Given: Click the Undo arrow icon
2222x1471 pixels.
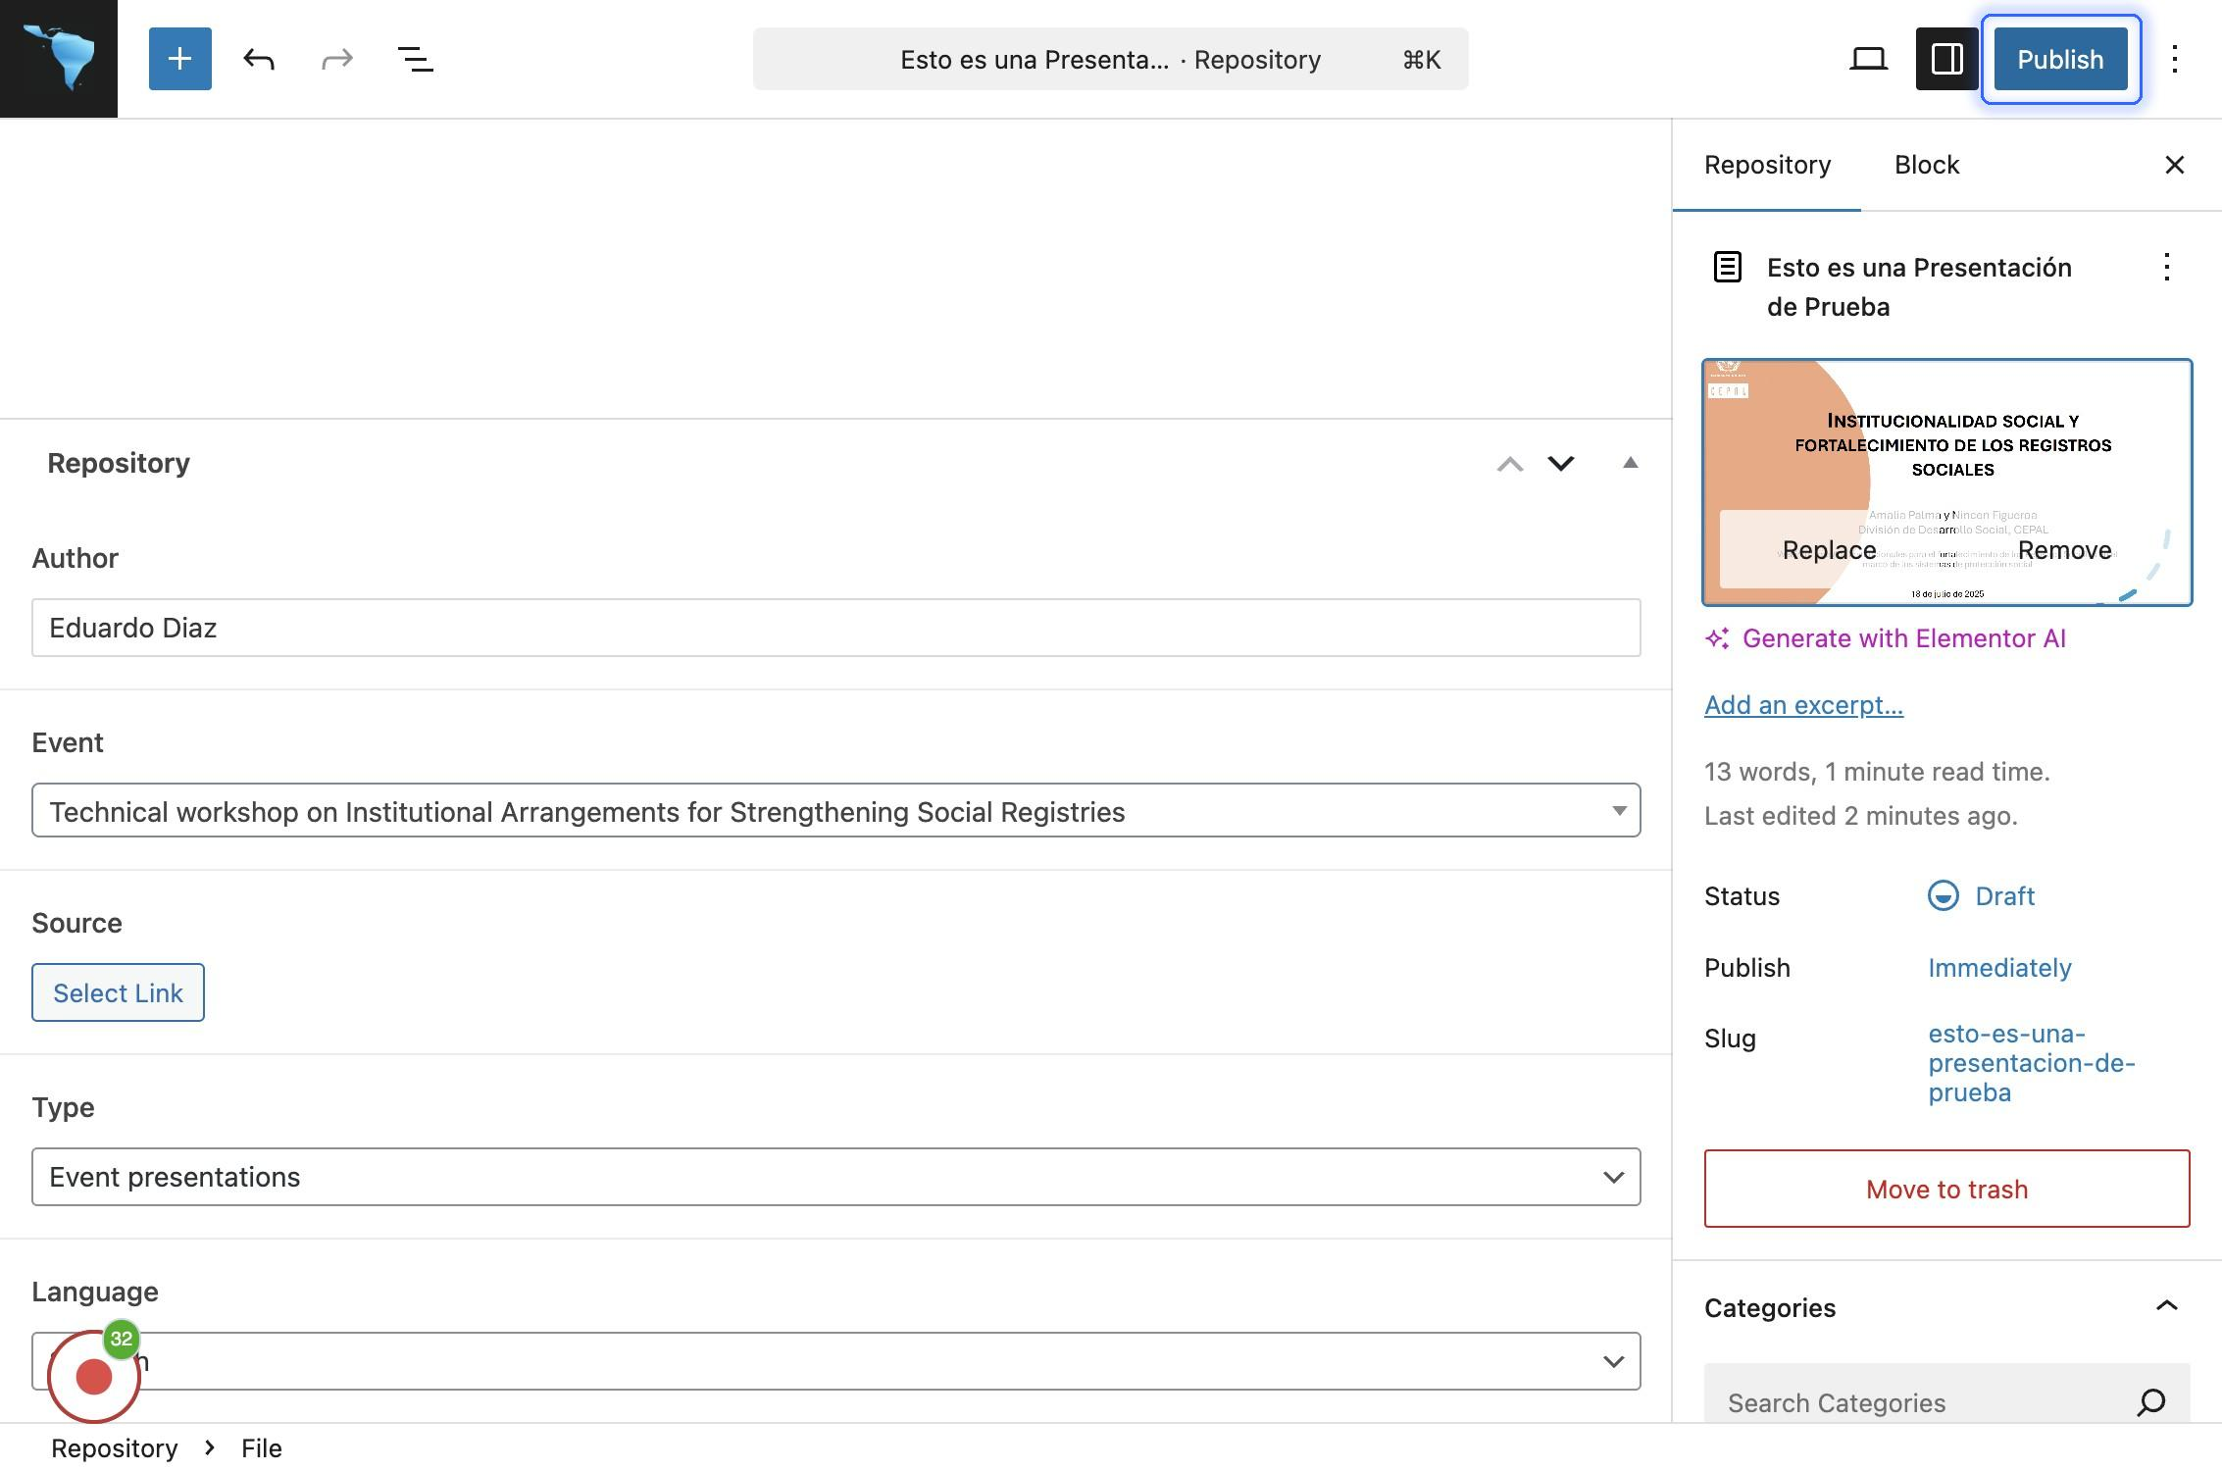Looking at the screenshot, I should point(259,59).
